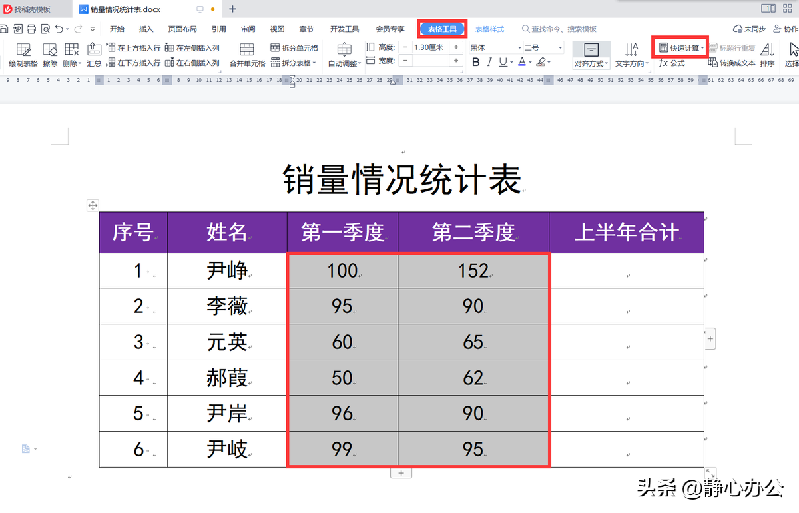The width and height of the screenshot is (799, 513).
Task: Insert a row above with 在上方插入行
Action: pos(133,48)
